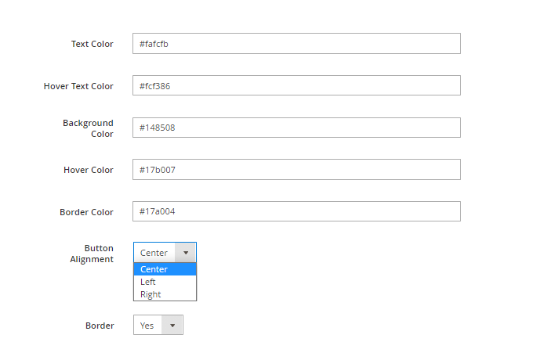Click the Hover Text Color label
This screenshot has height=360, width=537.
(78, 86)
